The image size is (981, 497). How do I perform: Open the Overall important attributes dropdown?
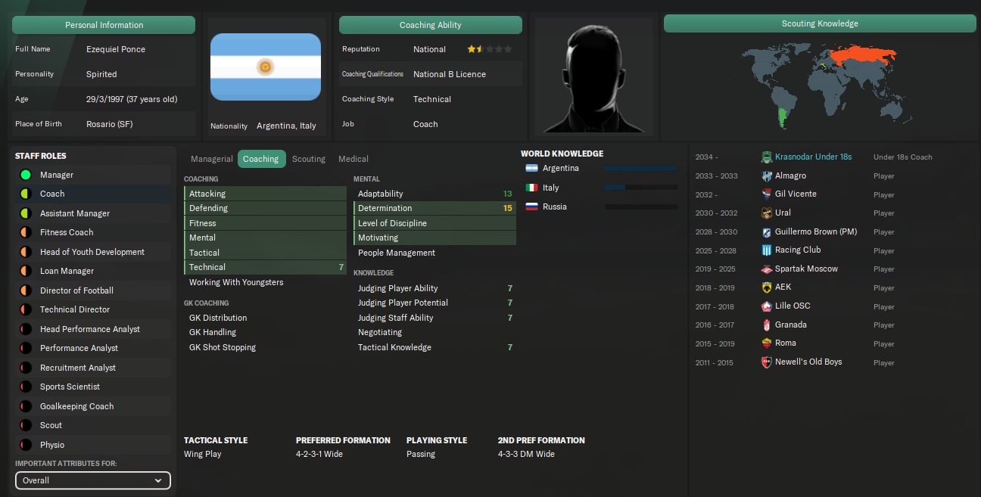(93, 480)
